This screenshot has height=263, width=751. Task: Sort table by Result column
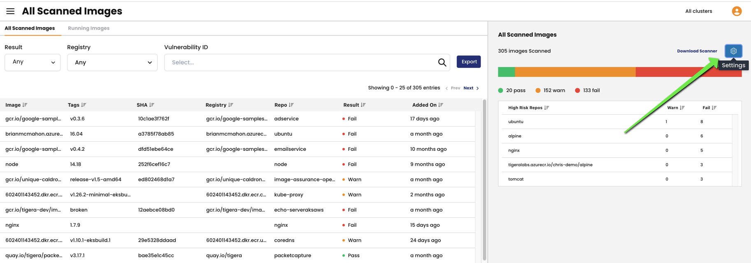pos(363,105)
